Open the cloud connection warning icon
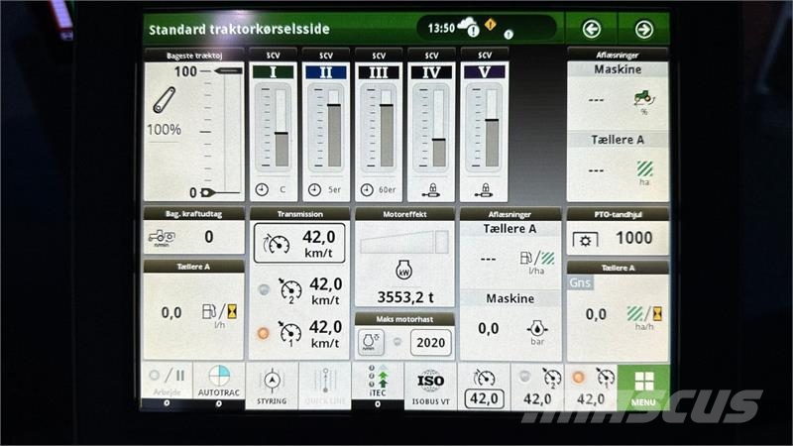This screenshot has width=793, height=446. [468, 27]
